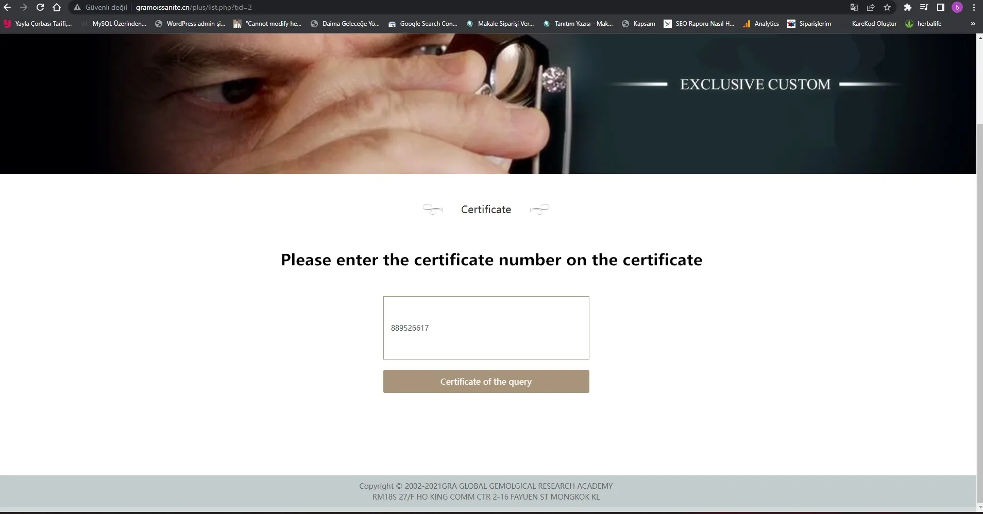The height and width of the screenshot is (514, 983).
Task: View the not secure site warning
Action: click(100, 7)
